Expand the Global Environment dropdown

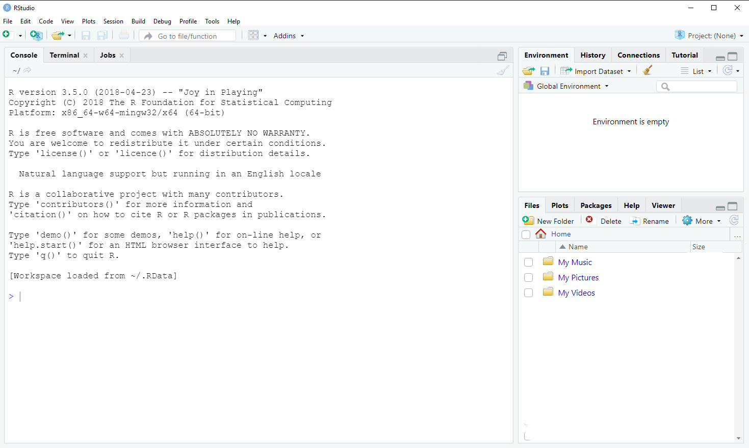567,86
